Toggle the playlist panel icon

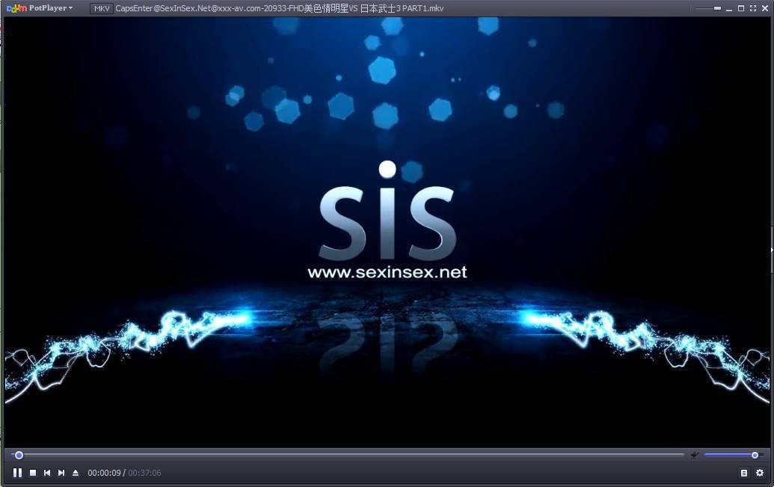coord(744,473)
